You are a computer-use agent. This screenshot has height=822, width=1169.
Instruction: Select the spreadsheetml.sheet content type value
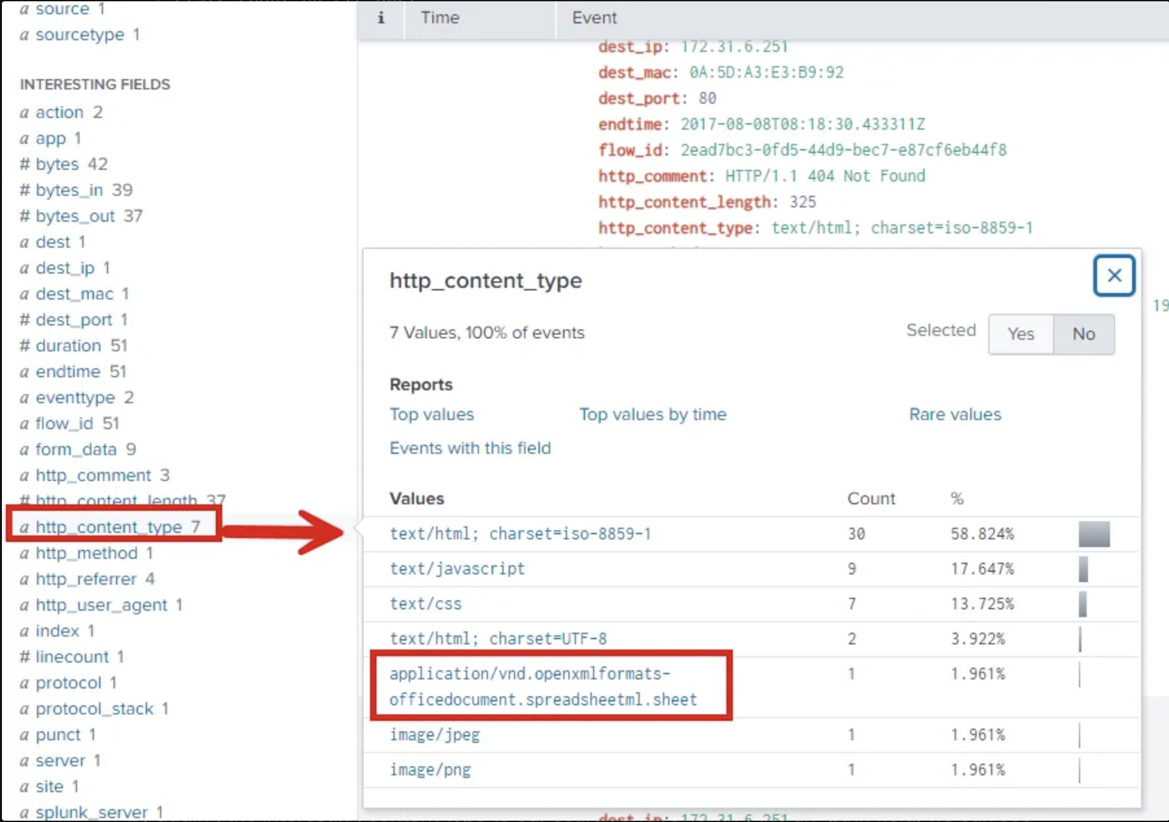543,687
